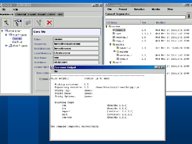Click the subsub folder icon
Viewport: 192px width, 144px height.
(x=118, y=51)
